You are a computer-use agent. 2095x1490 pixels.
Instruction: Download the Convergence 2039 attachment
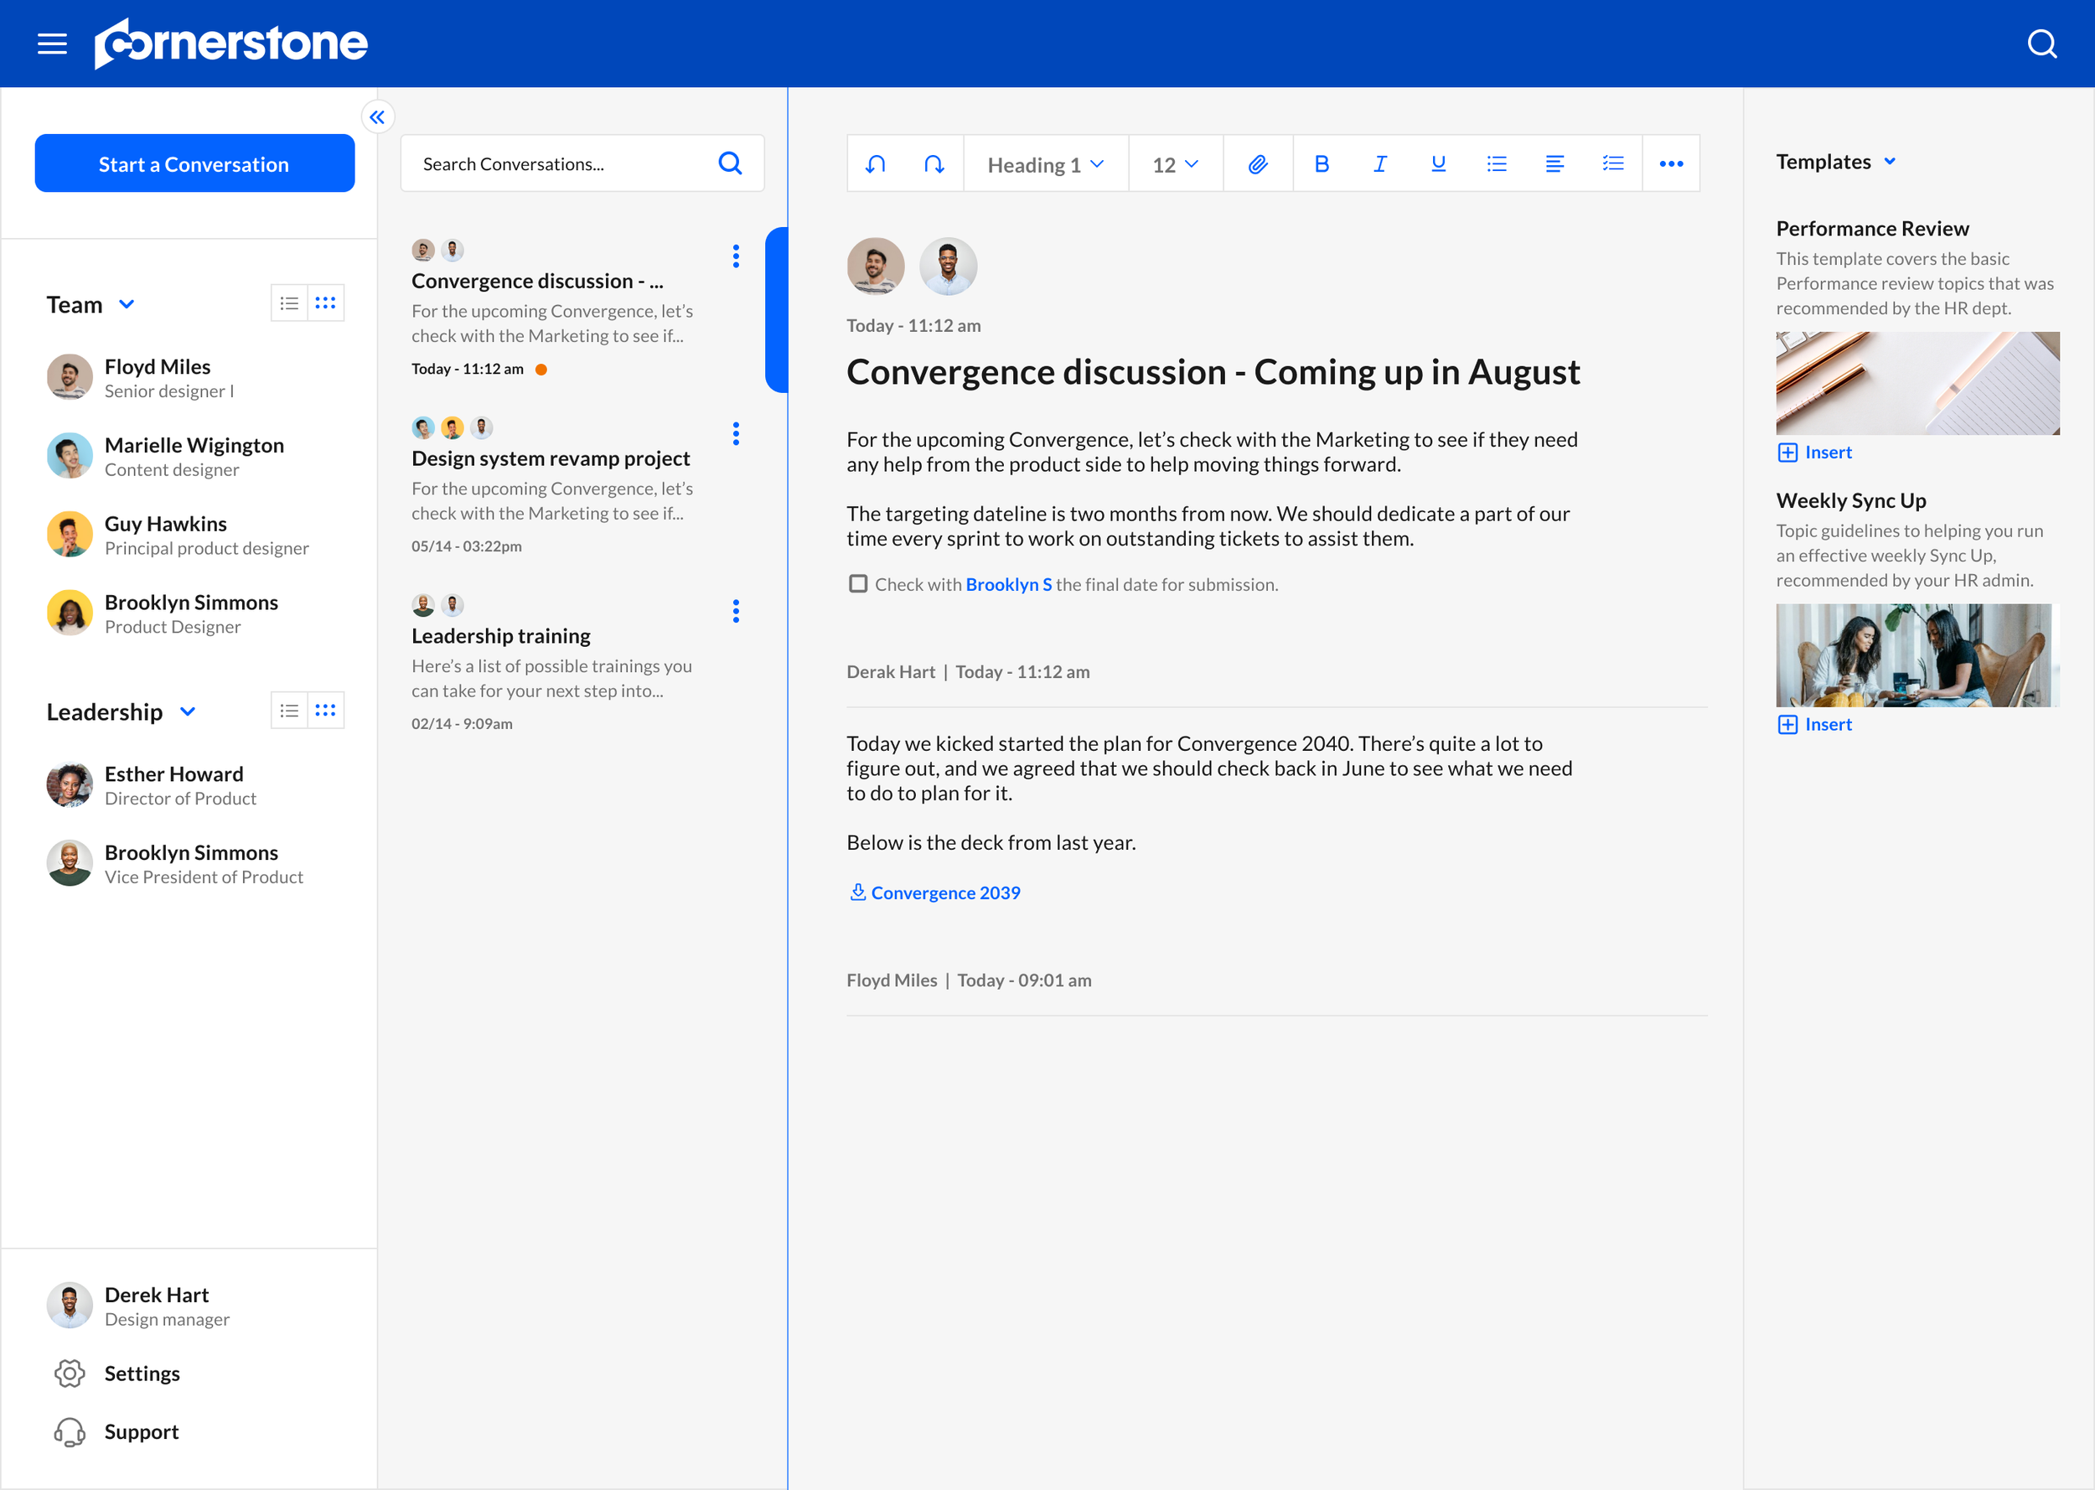[934, 892]
